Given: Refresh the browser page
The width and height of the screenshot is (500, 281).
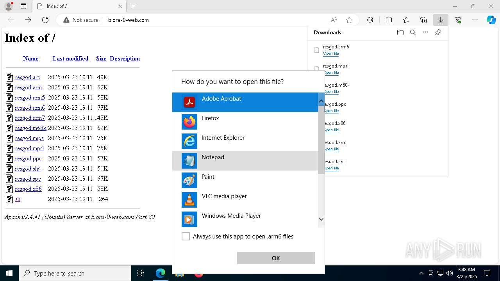Looking at the screenshot, I should [45, 20].
